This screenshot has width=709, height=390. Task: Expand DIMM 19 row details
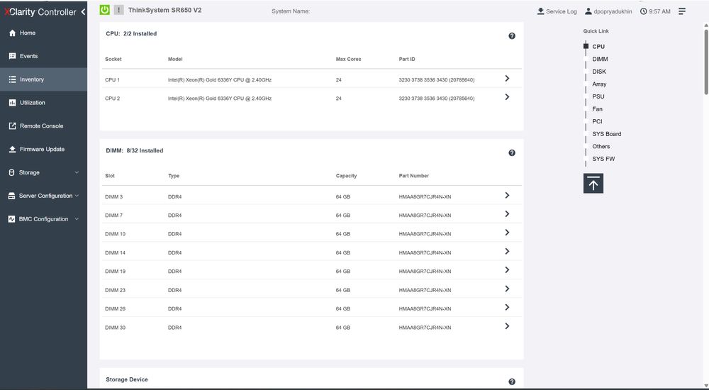pyautogui.click(x=507, y=270)
